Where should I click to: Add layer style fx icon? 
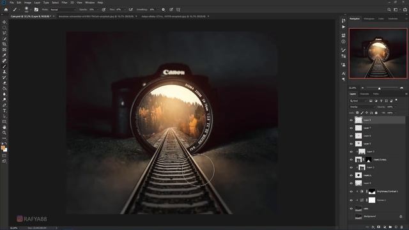(x=373, y=227)
